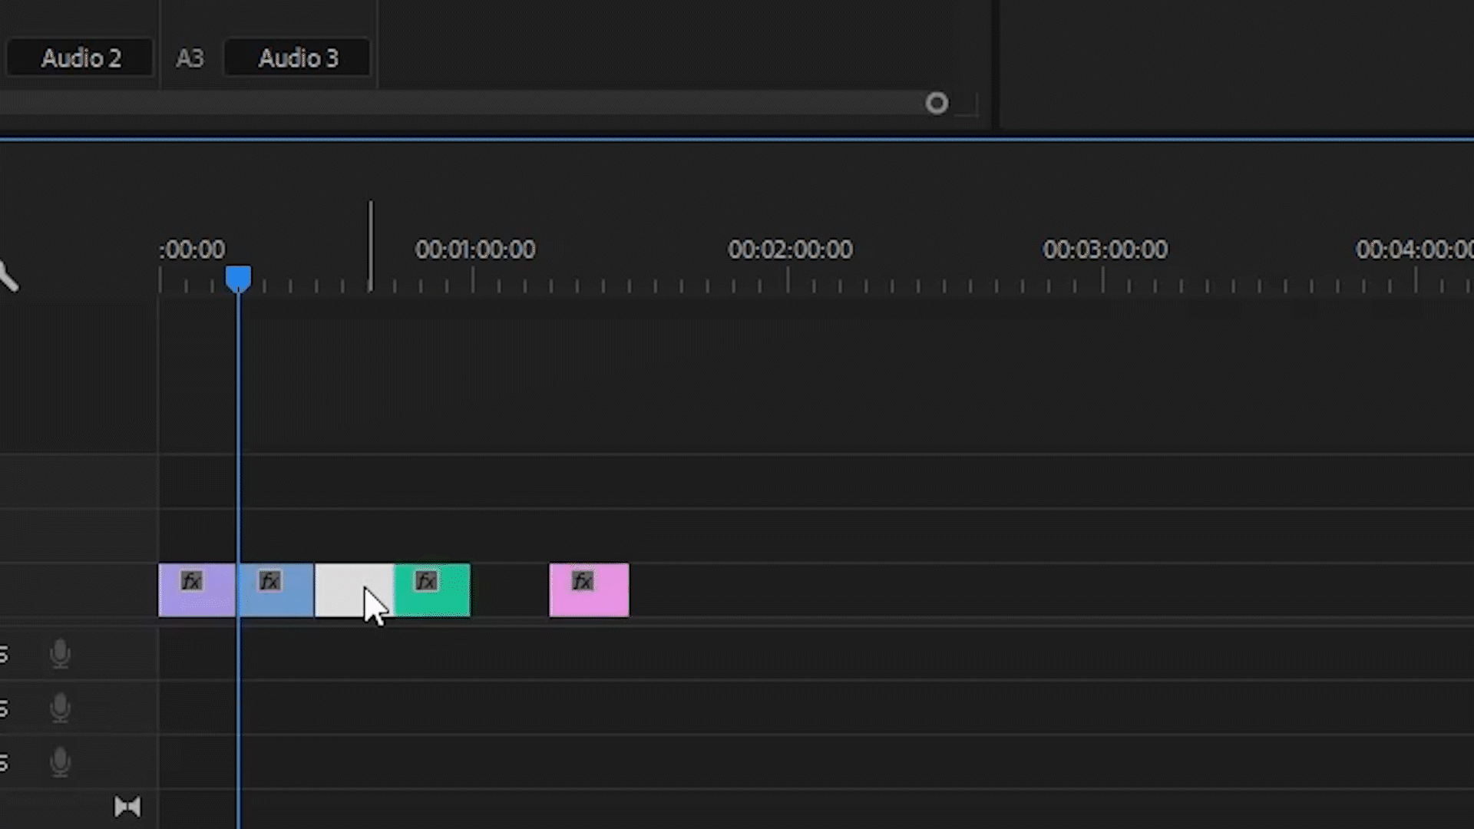1474x829 pixels.
Task: Click the bowtie icon below audio tracks
Action: coord(127,806)
